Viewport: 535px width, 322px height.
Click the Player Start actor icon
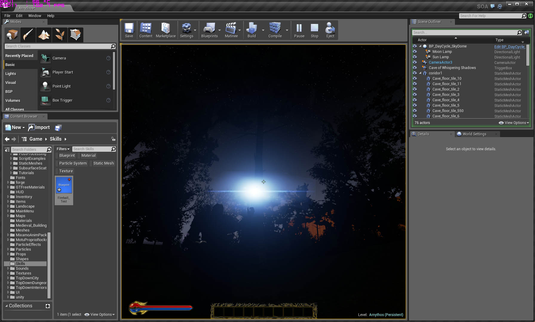(45, 72)
